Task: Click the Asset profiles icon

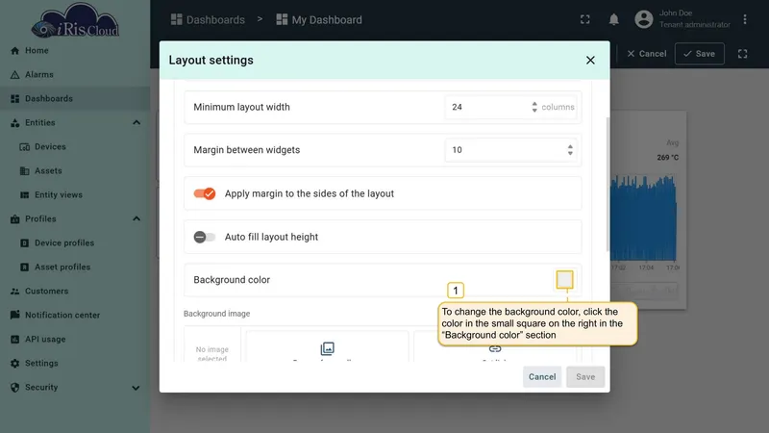Action: coord(25,267)
